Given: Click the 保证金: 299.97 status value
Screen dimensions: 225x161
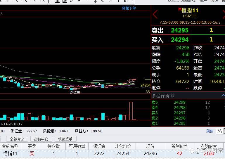Looking at the screenshot, I should point(24,131).
